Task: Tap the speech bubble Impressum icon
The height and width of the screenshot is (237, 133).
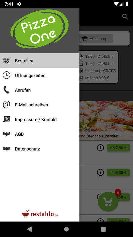Action: coord(7,119)
